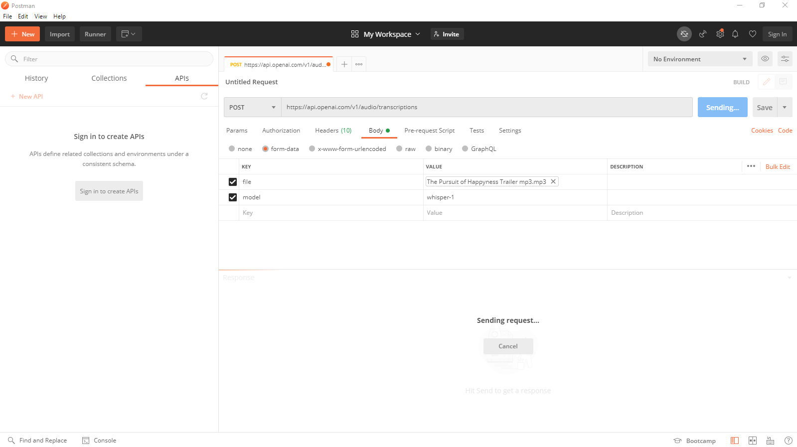The height and width of the screenshot is (447, 797).
Task: Open the Bootcamp from status bar
Action: [x=694, y=441]
